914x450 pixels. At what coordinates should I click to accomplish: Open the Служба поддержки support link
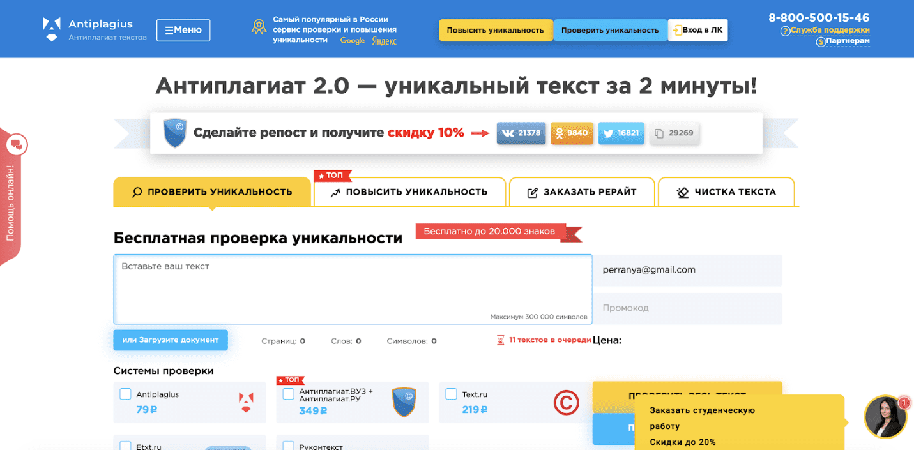(829, 30)
